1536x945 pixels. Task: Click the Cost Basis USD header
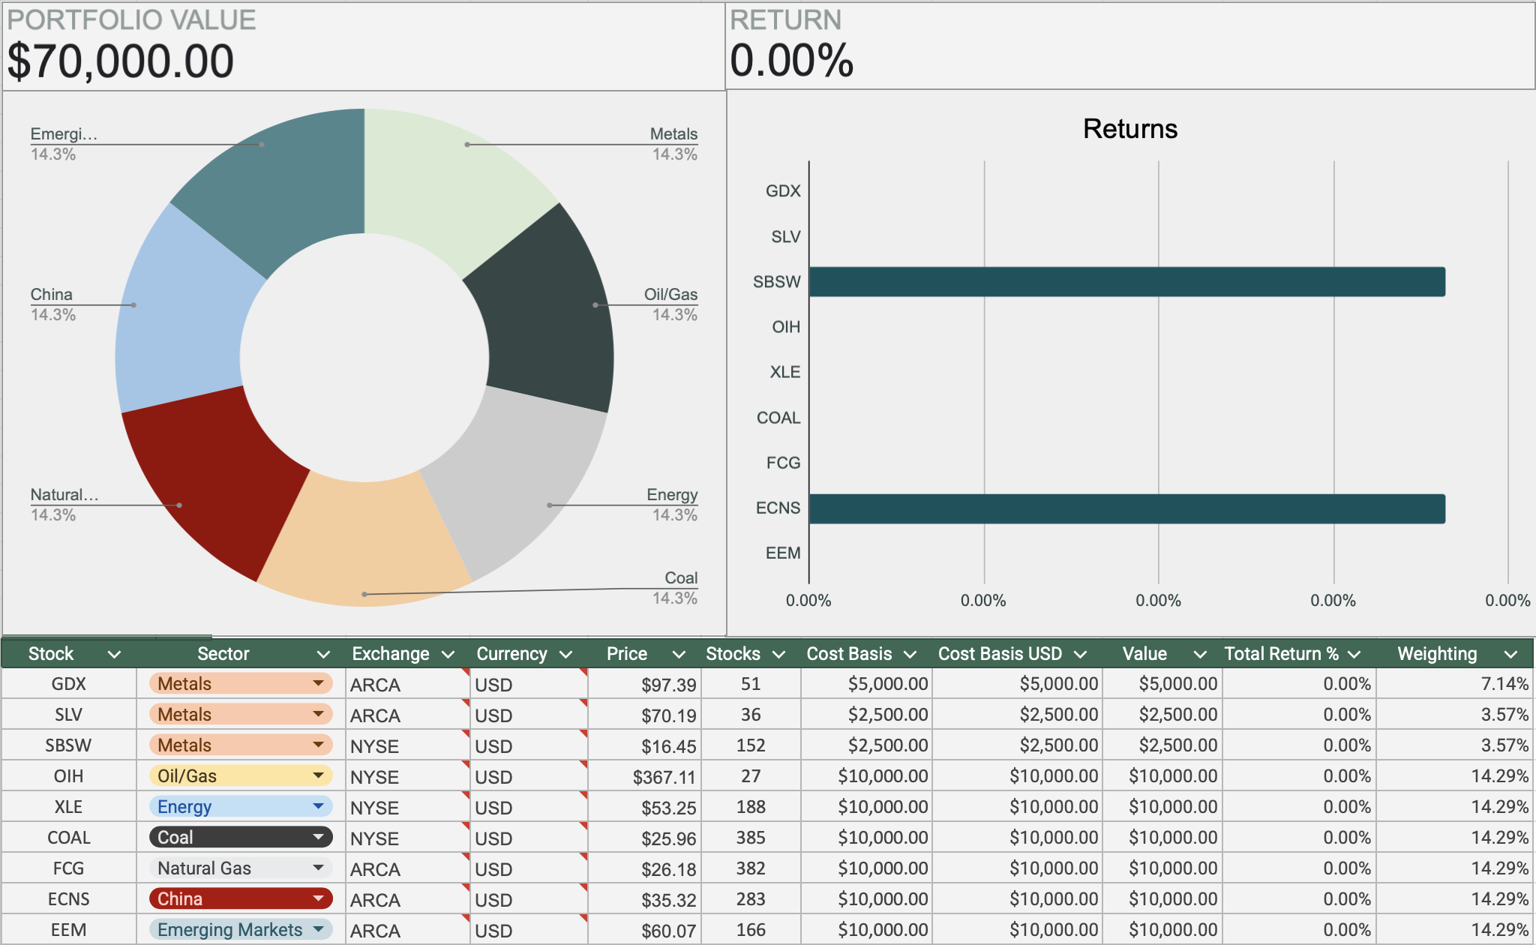tap(1000, 654)
